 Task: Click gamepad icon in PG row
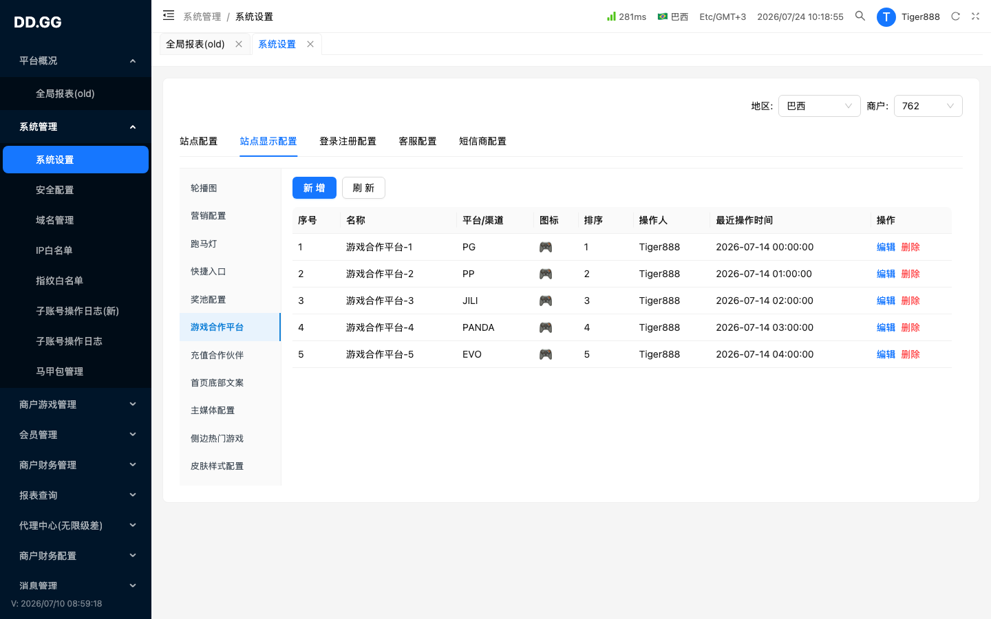click(546, 247)
